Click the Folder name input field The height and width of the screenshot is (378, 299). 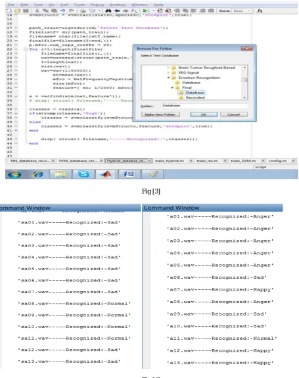[204, 106]
